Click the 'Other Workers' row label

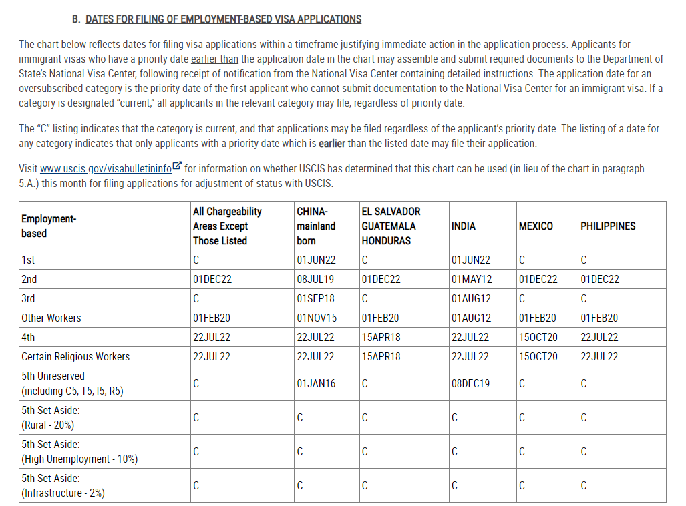(51, 318)
